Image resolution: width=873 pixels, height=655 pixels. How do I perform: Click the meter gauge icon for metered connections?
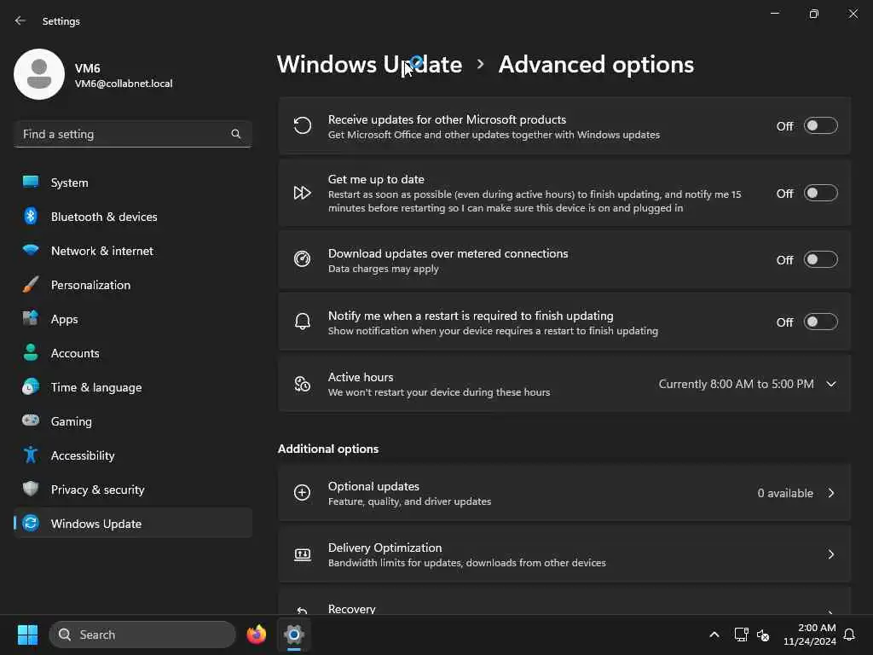303,259
